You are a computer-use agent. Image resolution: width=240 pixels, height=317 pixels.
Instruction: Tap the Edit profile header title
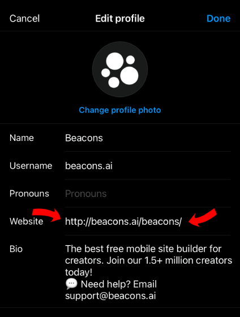[120, 19]
